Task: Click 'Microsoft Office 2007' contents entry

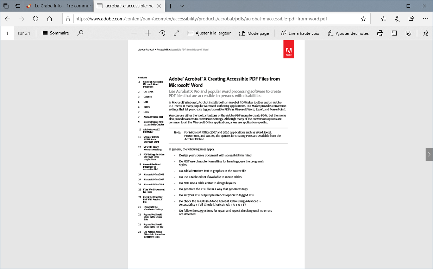Action: pyautogui.click(x=153, y=179)
